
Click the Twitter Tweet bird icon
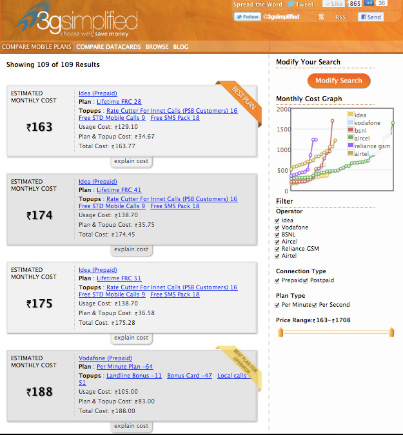click(290, 4)
